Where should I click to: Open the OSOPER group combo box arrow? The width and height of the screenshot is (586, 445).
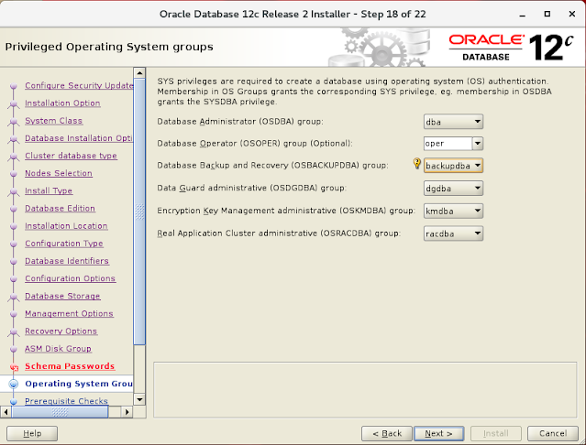tap(478, 144)
